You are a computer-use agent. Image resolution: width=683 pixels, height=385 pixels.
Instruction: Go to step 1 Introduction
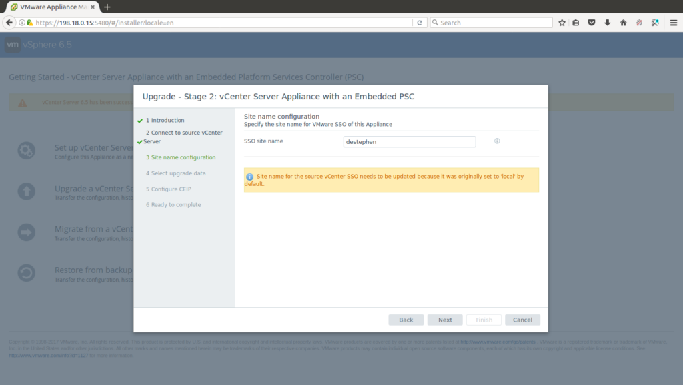[x=165, y=120]
